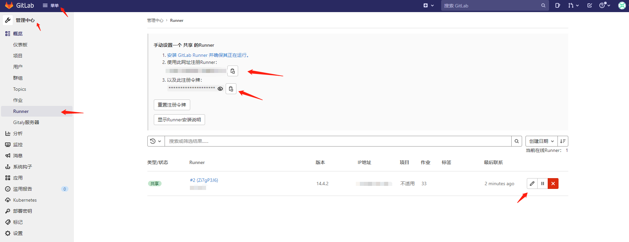Open the user avatar menu
The width and height of the screenshot is (629, 242).
coord(622,5)
